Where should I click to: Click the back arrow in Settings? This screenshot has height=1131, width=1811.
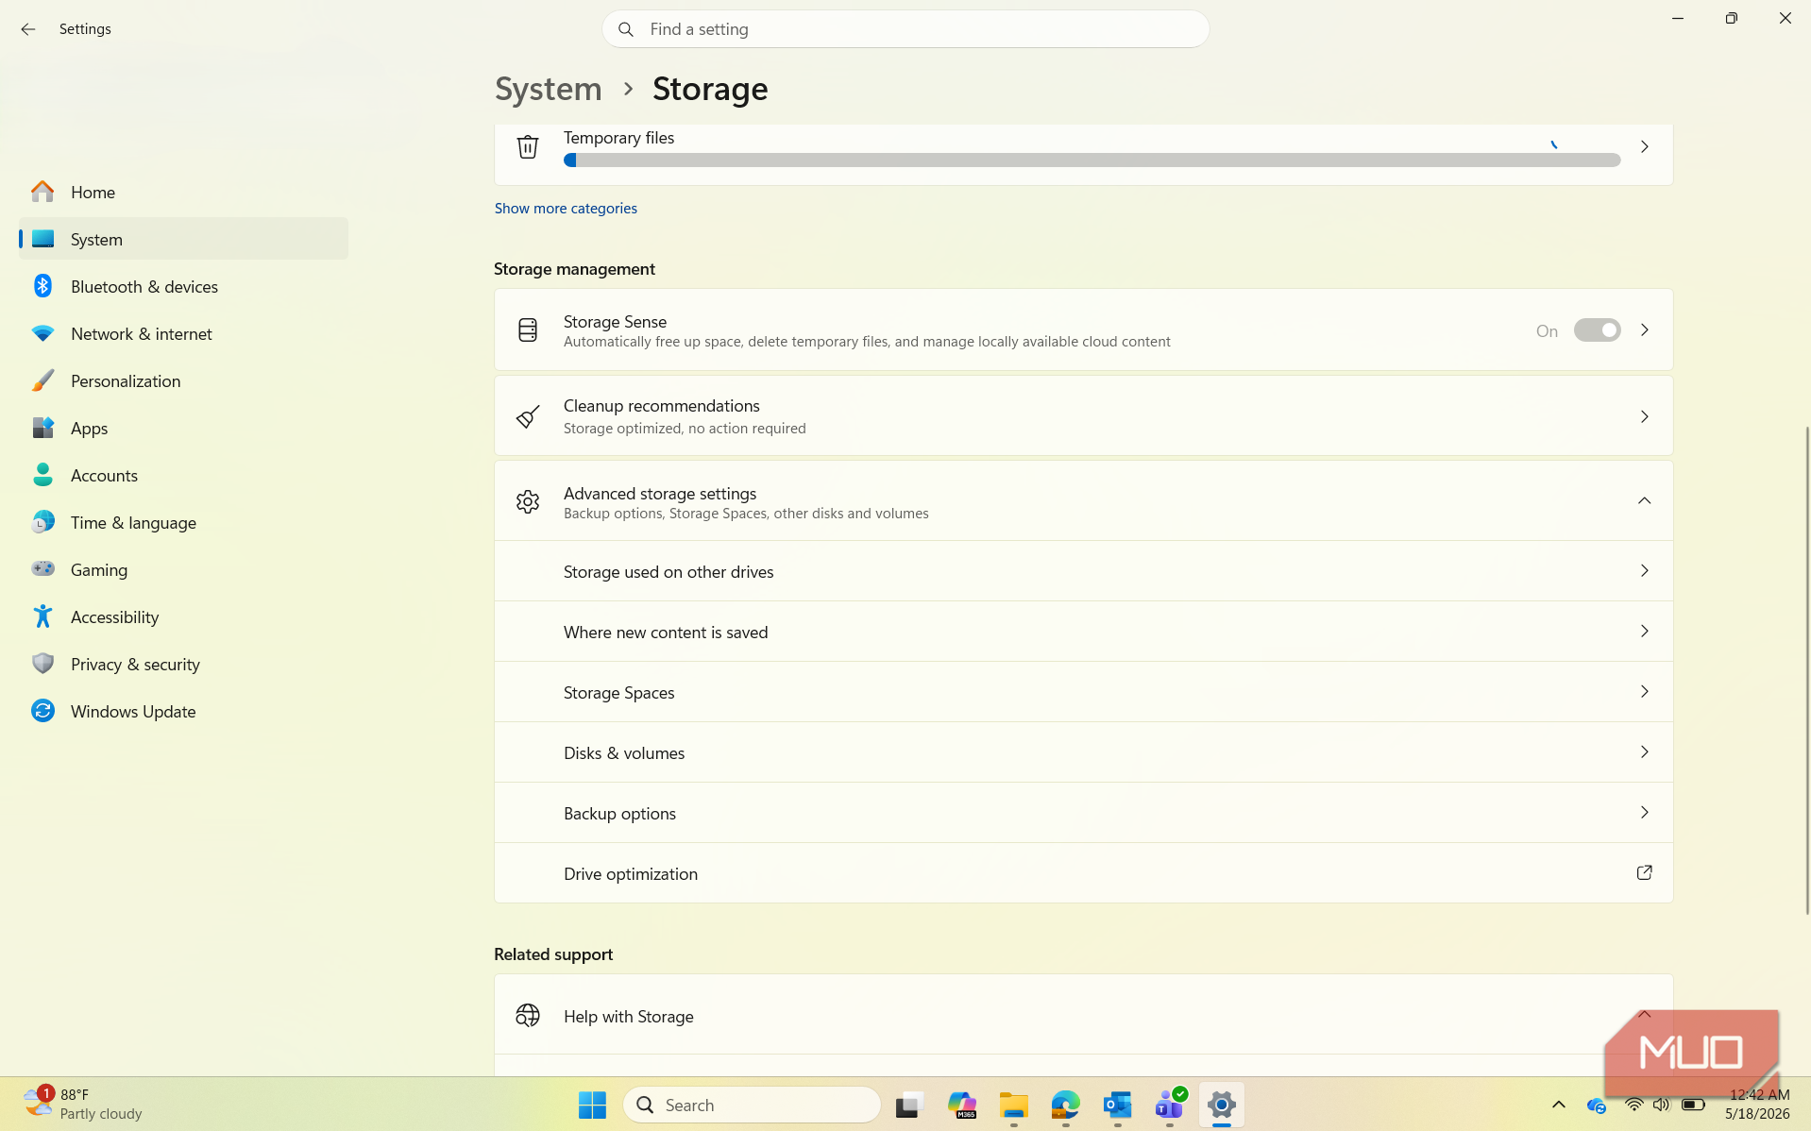[28, 29]
